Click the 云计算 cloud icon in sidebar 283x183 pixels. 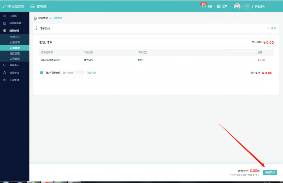coord(5,16)
